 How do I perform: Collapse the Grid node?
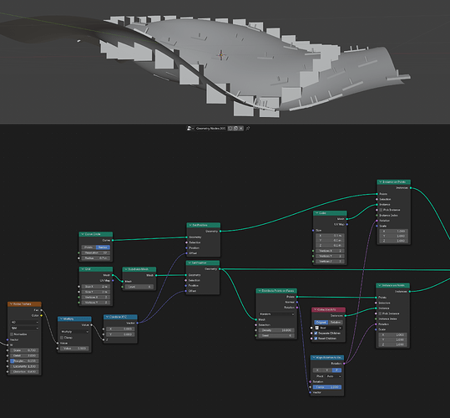tap(83, 269)
